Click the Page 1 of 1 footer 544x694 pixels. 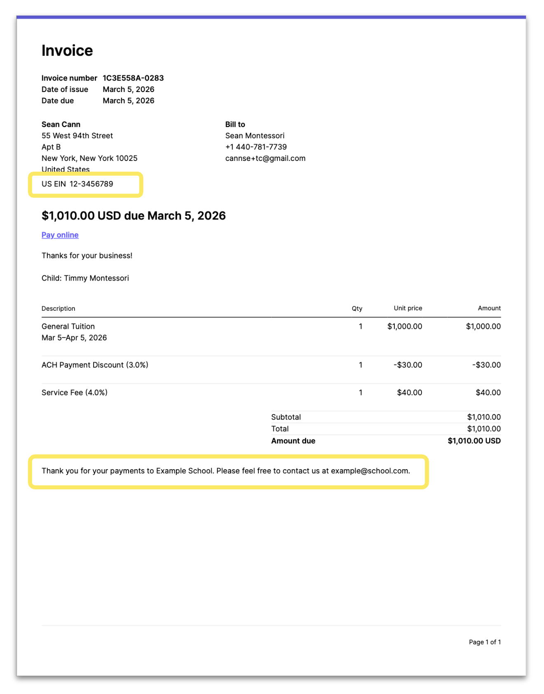[x=485, y=642]
